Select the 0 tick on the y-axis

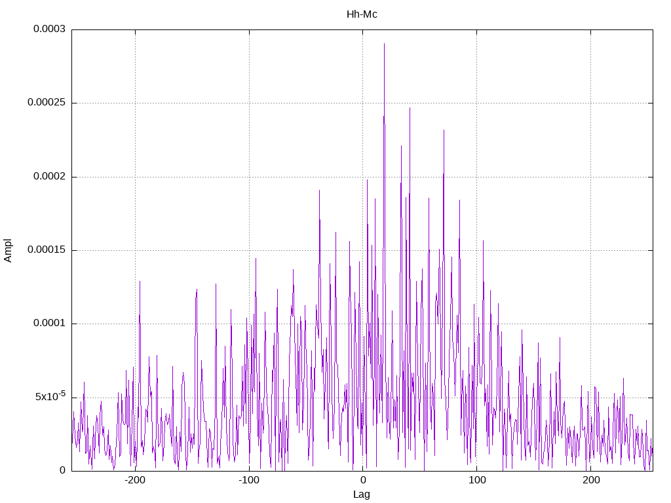[62, 470]
